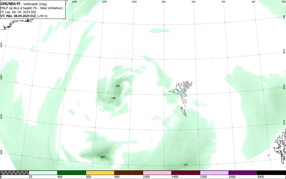
Task: Click the 6W longitude label
Action: pos(194,2)
